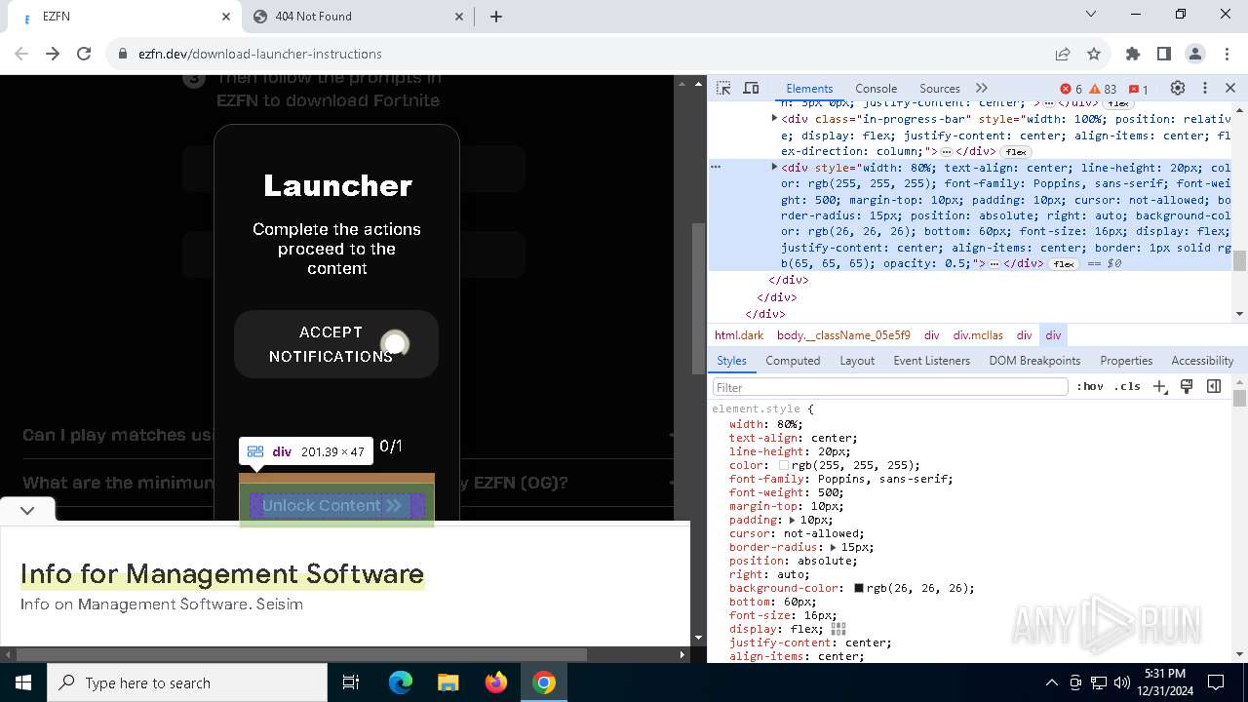
Task: Open a new browser tab
Action: click(496, 17)
